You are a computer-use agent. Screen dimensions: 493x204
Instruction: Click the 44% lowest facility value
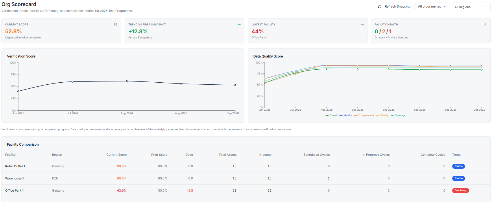pyautogui.click(x=258, y=31)
